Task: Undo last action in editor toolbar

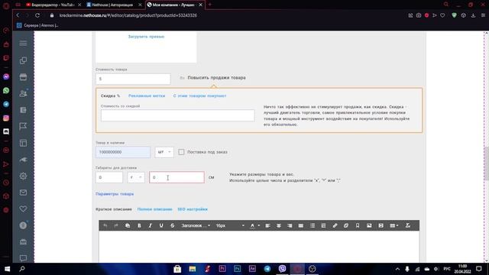Action: pyautogui.click(x=105, y=225)
